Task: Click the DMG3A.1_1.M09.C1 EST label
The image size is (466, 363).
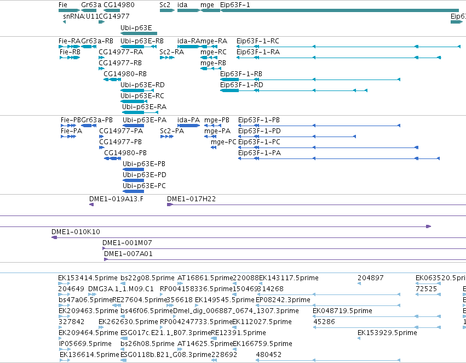Action: 121,289
